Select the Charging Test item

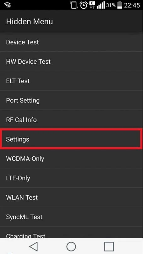coord(71,233)
